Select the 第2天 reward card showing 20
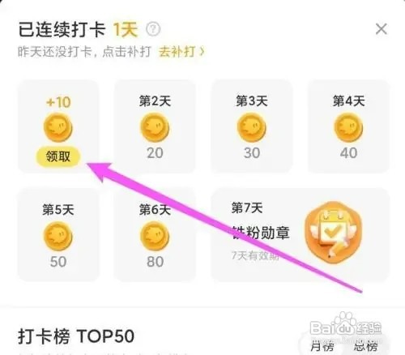405x355 pixels. pyautogui.click(x=155, y=126)
